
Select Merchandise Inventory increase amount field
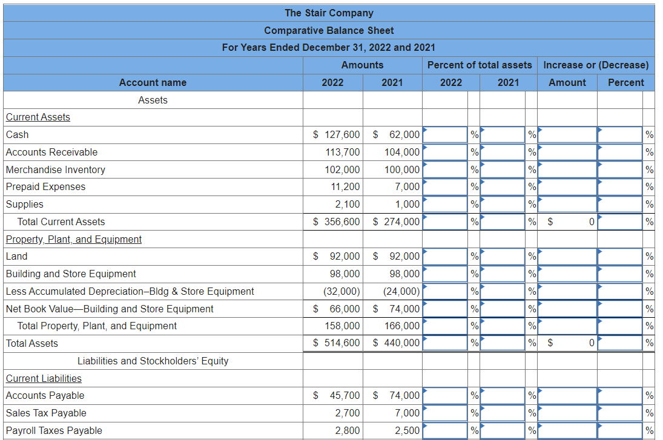click(567, 169)
